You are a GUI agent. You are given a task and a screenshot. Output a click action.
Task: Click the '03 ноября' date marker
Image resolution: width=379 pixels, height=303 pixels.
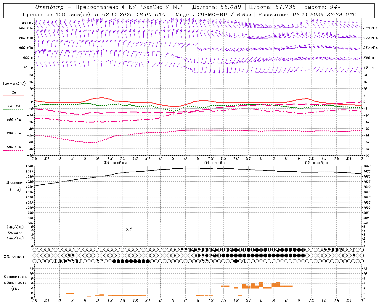click(115, 163)
